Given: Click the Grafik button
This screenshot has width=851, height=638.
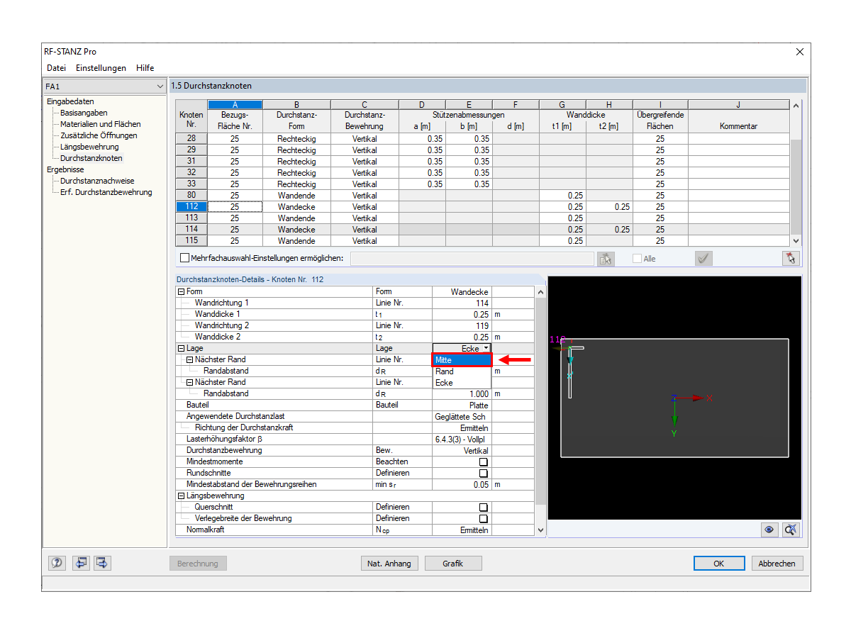Looking at the screenshot, I should coord(452,564).
